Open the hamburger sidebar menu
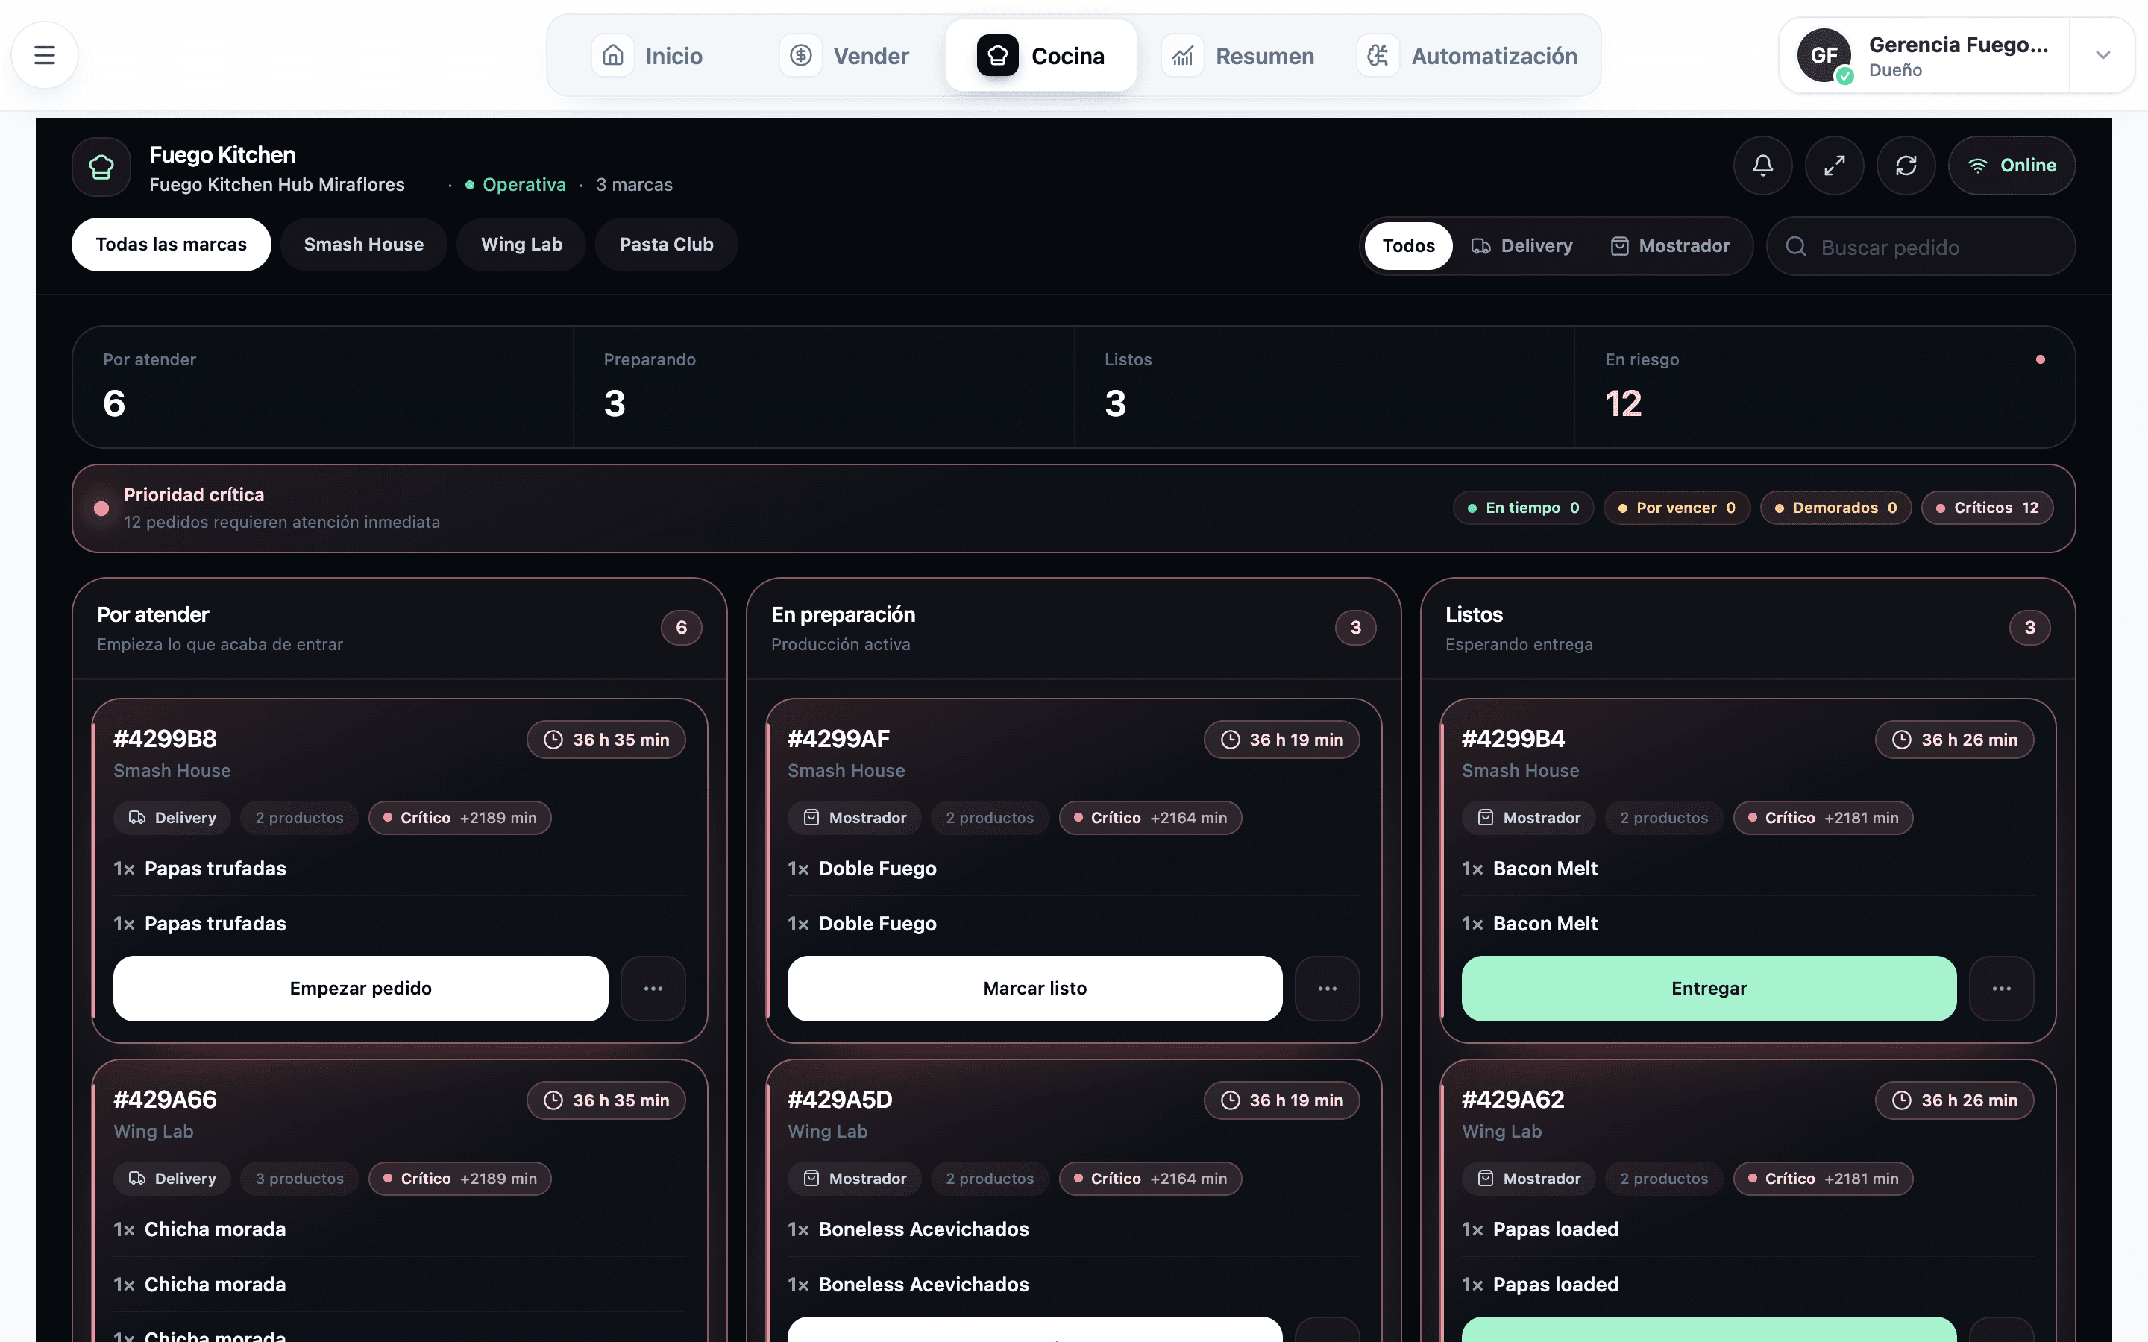Image resolution: width=2148 pixels, height=1342 pixels. 45,55
